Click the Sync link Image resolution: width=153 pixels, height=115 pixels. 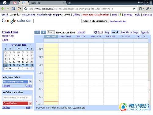coord(114,15)
